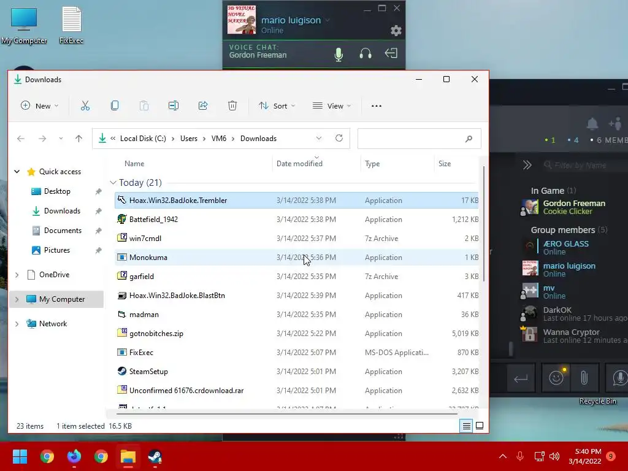Expand the address bar history dropdown
This screenshot has width=628, height=471.
click(x=319, y=138)
